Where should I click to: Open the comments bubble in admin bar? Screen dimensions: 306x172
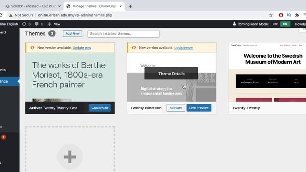(x=39, y=24)
